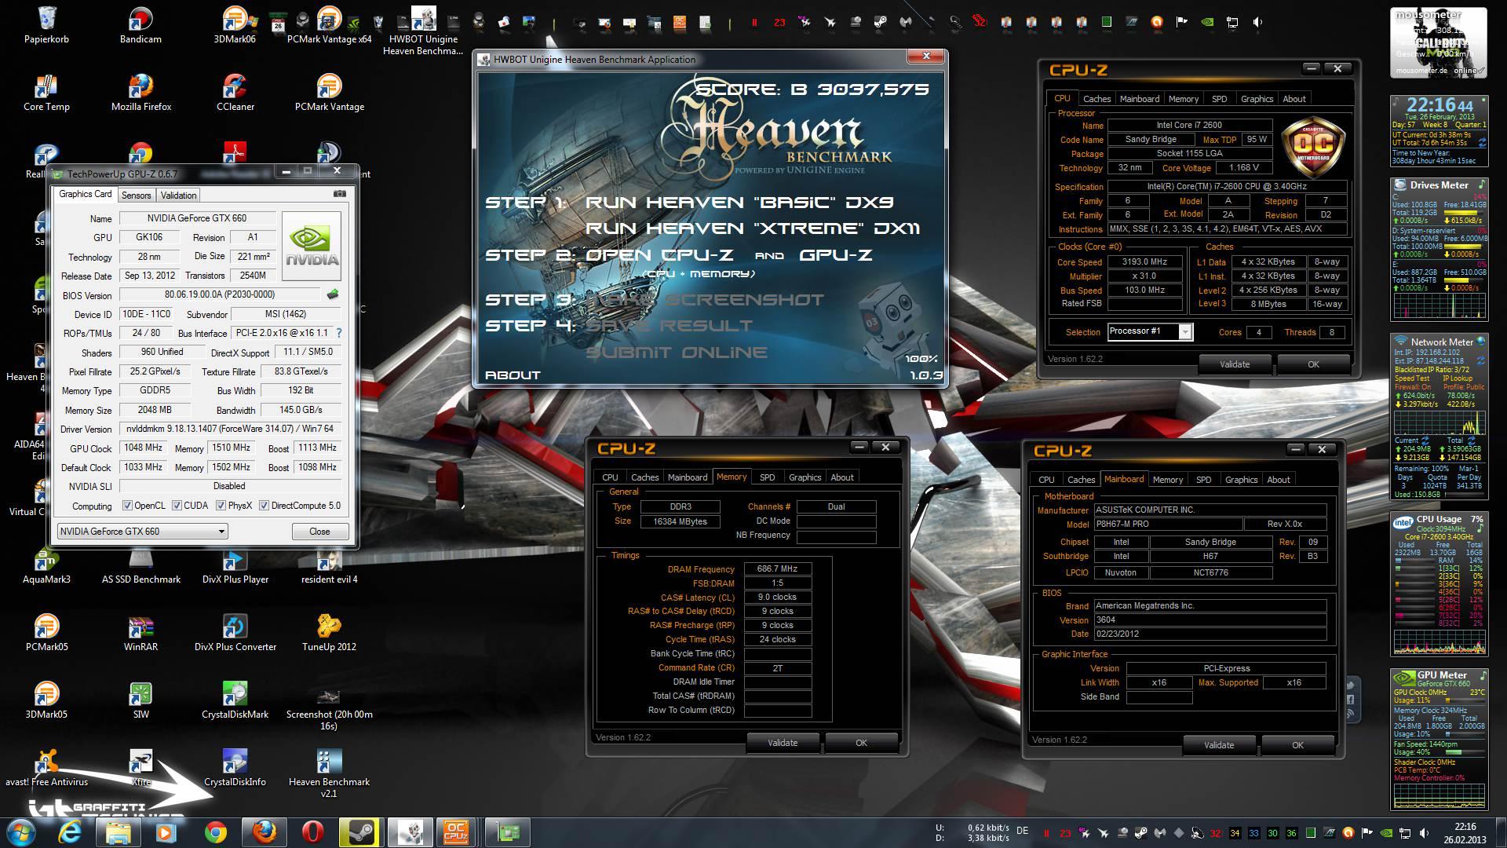Click OK in the CPU-Z mainboard window
Viewport: 1507px width, 848px height.
(x=1297, y=745)
